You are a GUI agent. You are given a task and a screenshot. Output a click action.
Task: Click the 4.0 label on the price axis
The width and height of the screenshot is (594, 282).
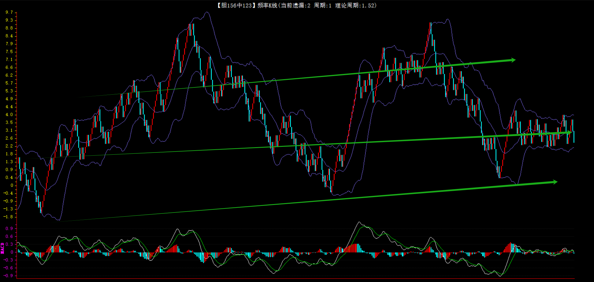point(9,114)
